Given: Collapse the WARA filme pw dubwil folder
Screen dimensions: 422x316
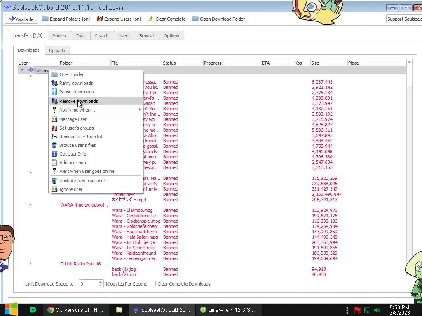Looking at the screenshot, I should (x=30, y=205).
